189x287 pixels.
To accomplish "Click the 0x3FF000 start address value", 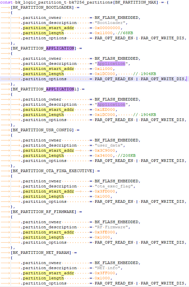I will 105,273.
